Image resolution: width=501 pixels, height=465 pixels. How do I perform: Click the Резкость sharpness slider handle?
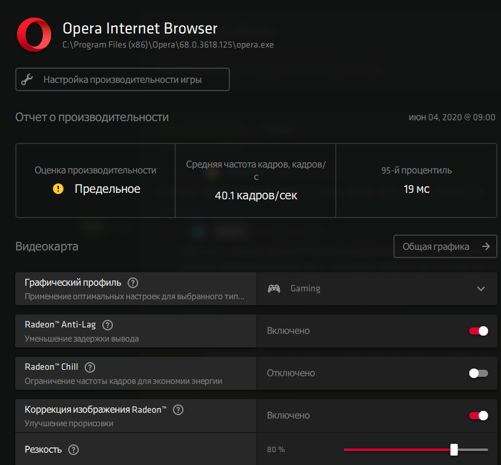click(454, 450)
